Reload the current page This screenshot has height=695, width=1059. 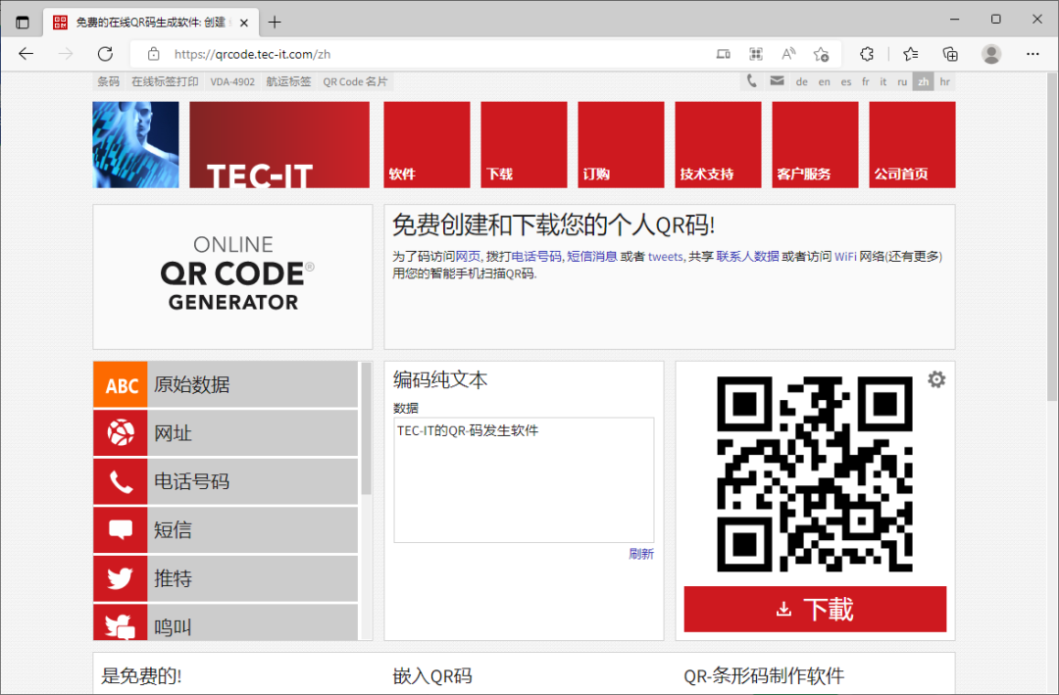tap(105, 54)
